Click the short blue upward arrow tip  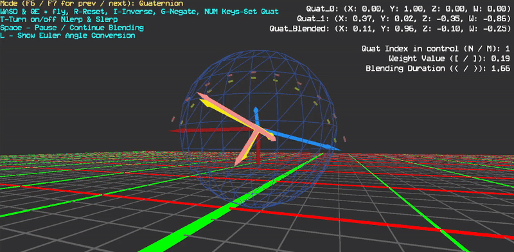click(x=256, y=109)
